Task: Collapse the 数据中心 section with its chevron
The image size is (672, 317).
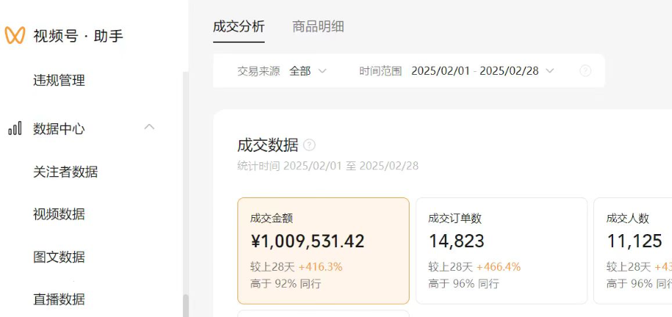Action: click(x=149, y=128)
